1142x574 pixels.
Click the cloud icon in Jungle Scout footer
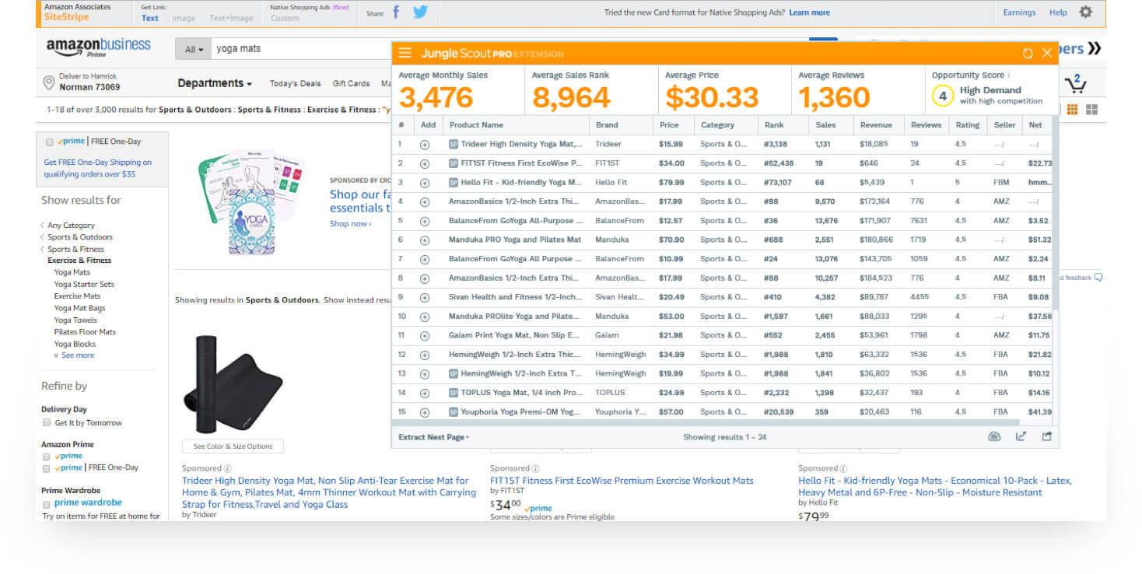994,436
